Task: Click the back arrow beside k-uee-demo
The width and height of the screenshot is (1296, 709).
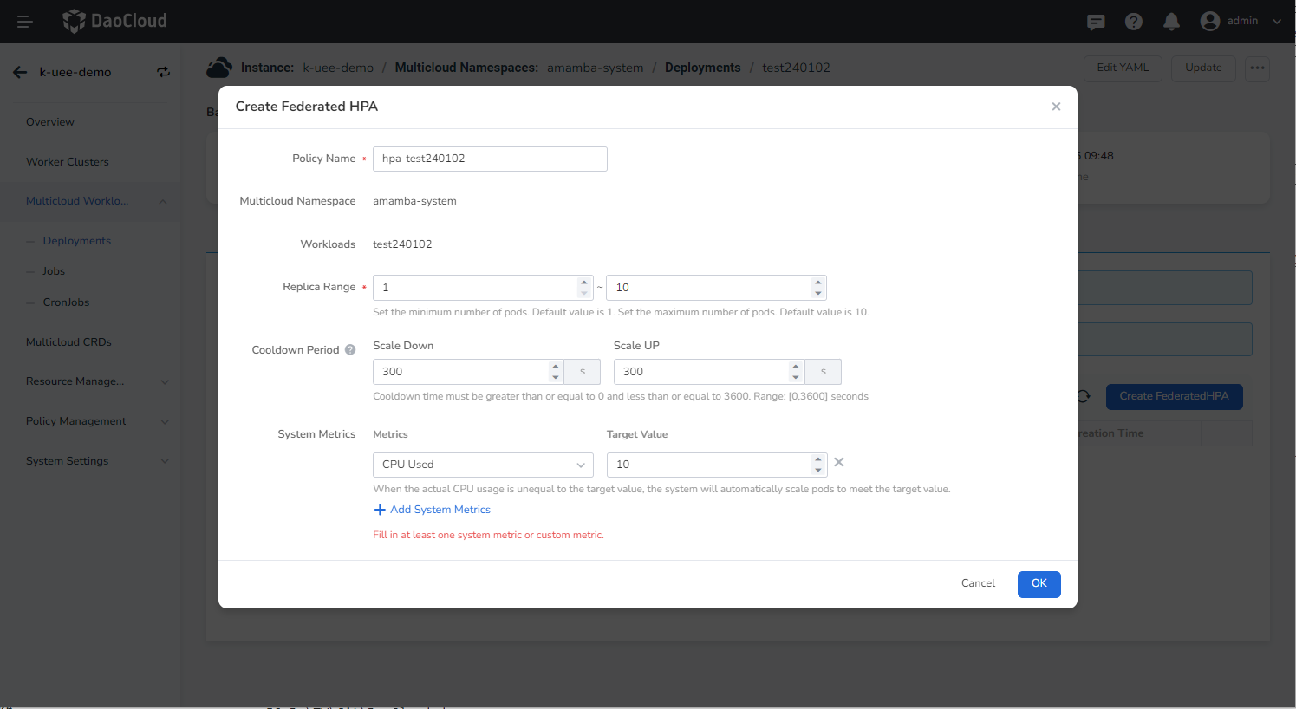Action: click(20, 72)
